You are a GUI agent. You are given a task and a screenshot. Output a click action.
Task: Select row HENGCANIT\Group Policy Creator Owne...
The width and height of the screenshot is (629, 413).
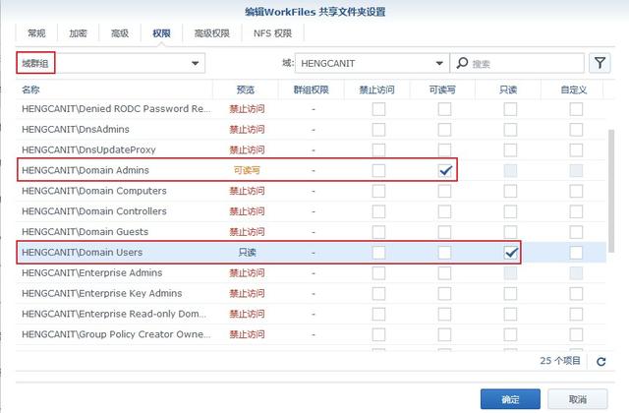click(311, 334)
